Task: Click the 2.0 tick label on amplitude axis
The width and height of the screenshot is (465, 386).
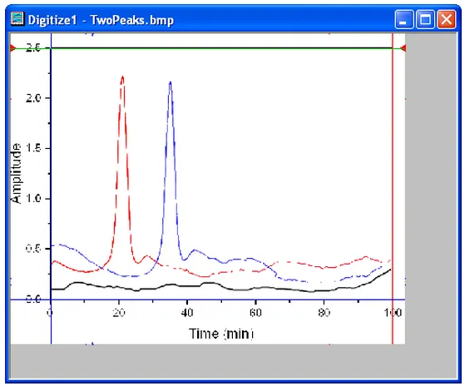Action: pyautogui.click(x=33, y=98)
